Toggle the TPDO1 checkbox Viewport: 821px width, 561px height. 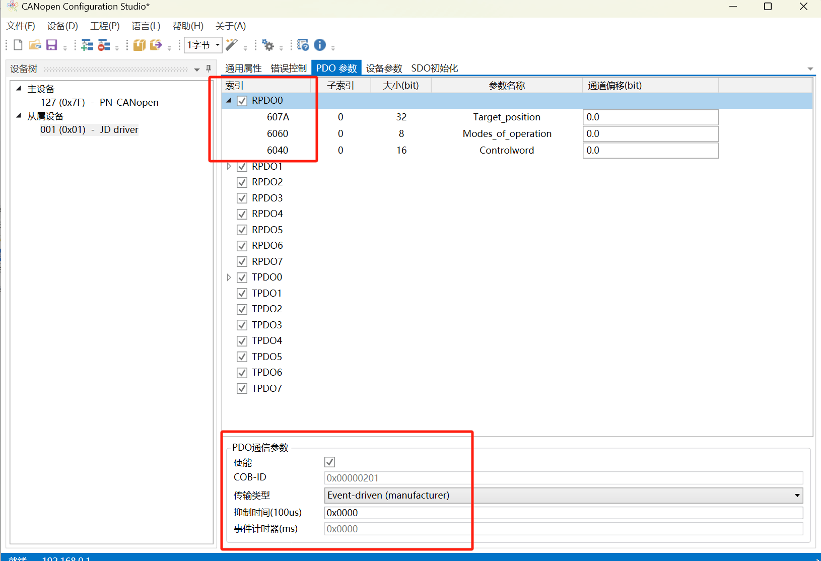(242, 294)
